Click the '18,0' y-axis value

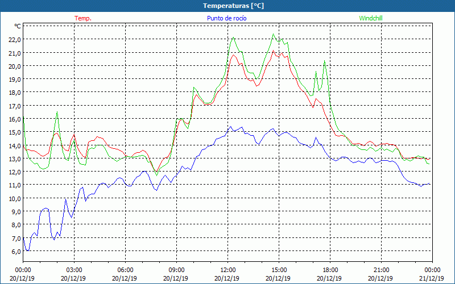pos(15,93)
